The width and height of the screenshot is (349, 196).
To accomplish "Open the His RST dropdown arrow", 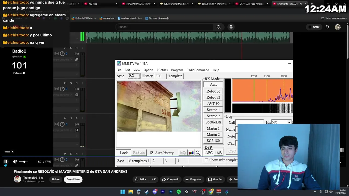I will [289, 122].
